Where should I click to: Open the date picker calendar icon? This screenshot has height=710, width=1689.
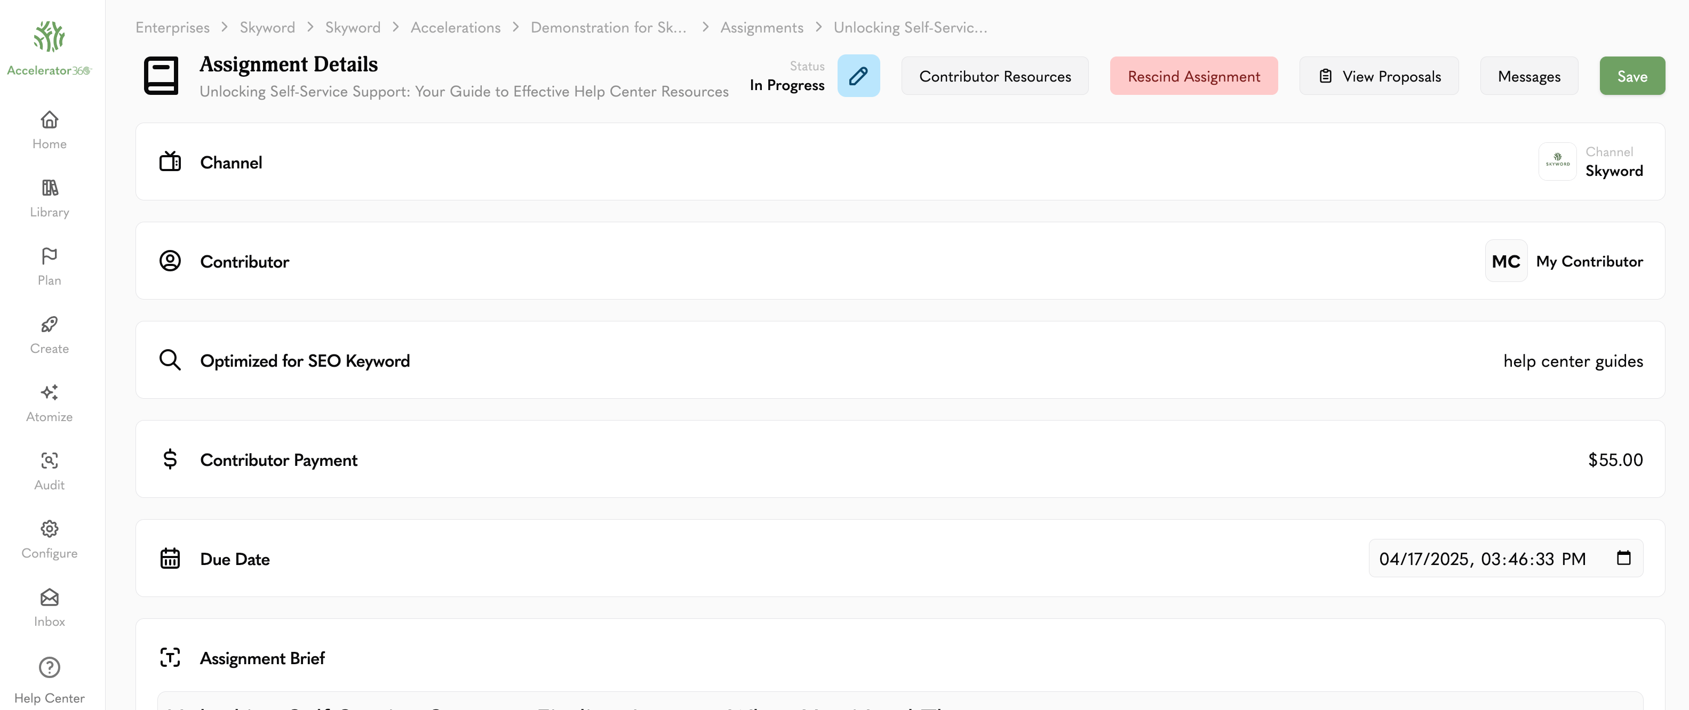(1623, 558)
